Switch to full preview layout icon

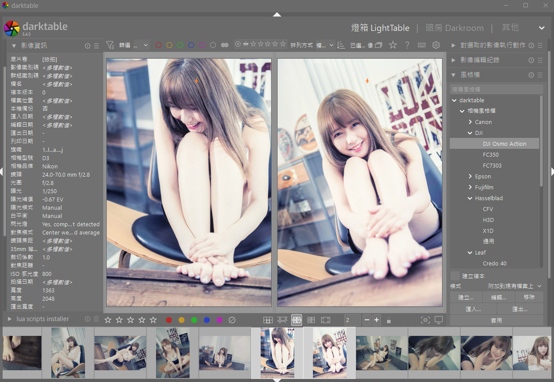click(x=326, y=320)
